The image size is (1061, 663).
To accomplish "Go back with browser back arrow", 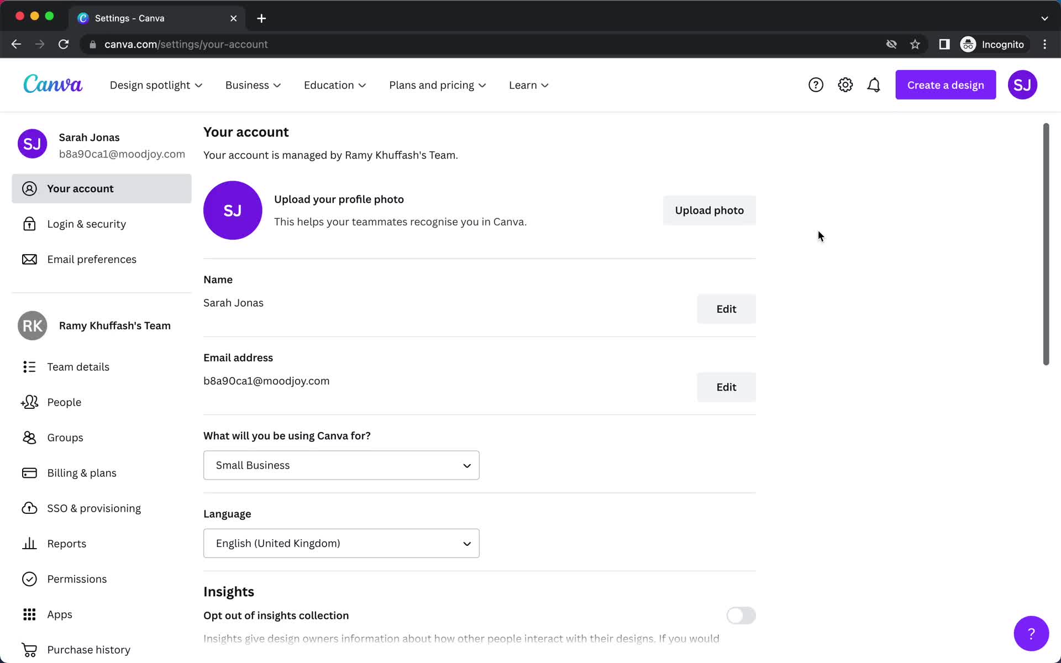I will tap(16, 44).
